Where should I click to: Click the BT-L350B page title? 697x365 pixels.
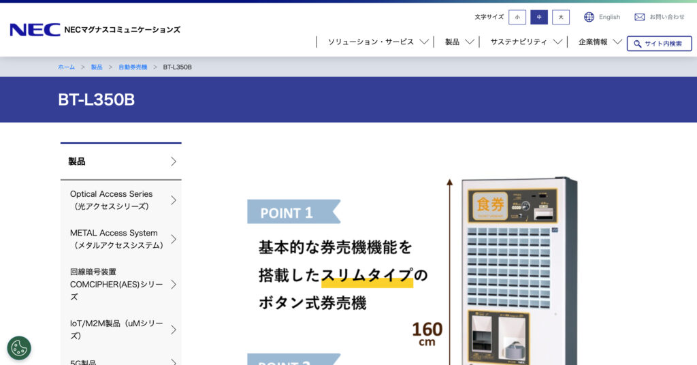coord(96,99)
